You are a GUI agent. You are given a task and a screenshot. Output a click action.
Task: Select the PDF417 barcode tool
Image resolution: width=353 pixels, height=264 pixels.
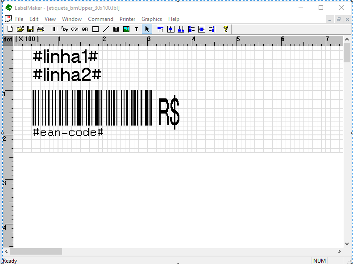tap(65, 29)
